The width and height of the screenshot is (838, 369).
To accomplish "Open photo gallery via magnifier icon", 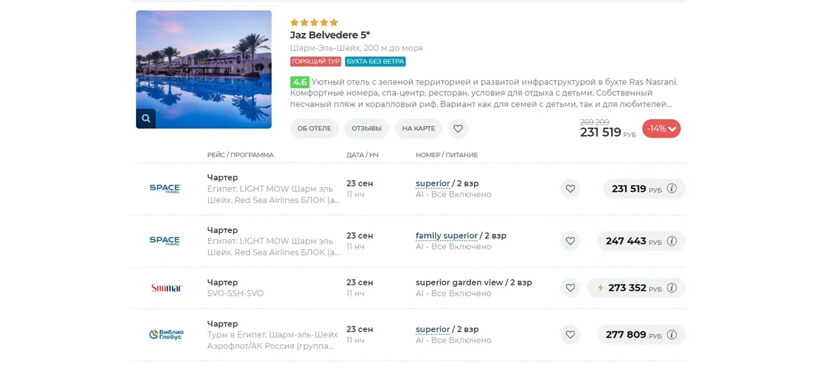I will [146, 119].
